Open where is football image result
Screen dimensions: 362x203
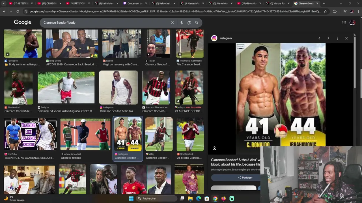pyautogui.click(x=85, y=138)
